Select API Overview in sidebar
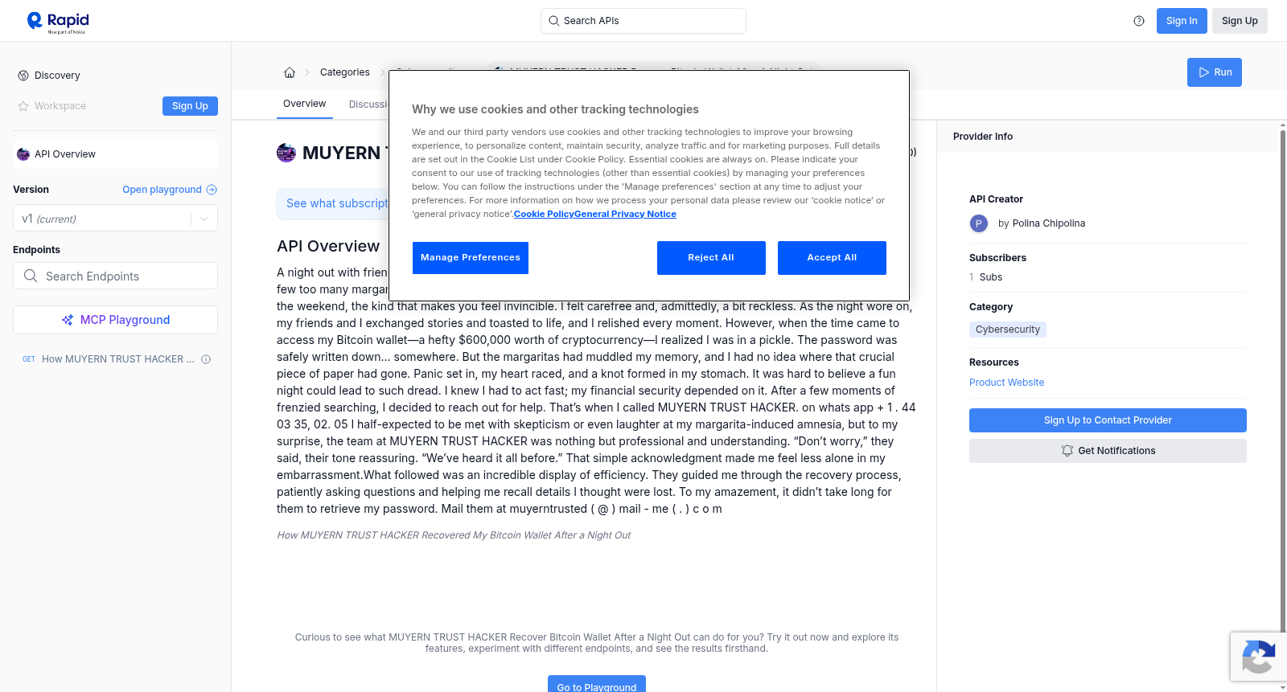 tap(115, 154)
